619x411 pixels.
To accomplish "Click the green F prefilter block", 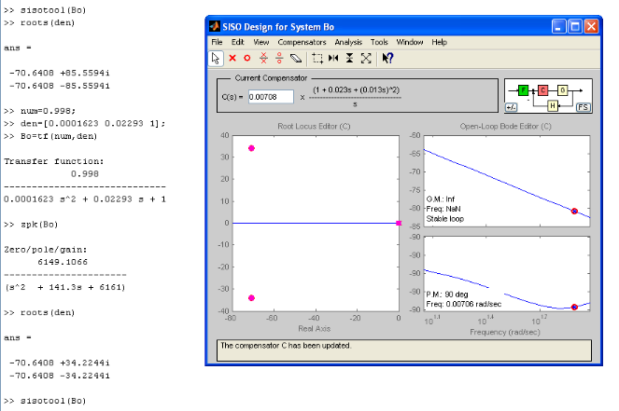I will point(524,90).
